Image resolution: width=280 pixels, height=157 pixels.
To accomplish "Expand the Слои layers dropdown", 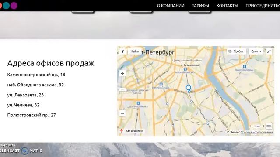I will pyautogui.click(x=256, y=51).
